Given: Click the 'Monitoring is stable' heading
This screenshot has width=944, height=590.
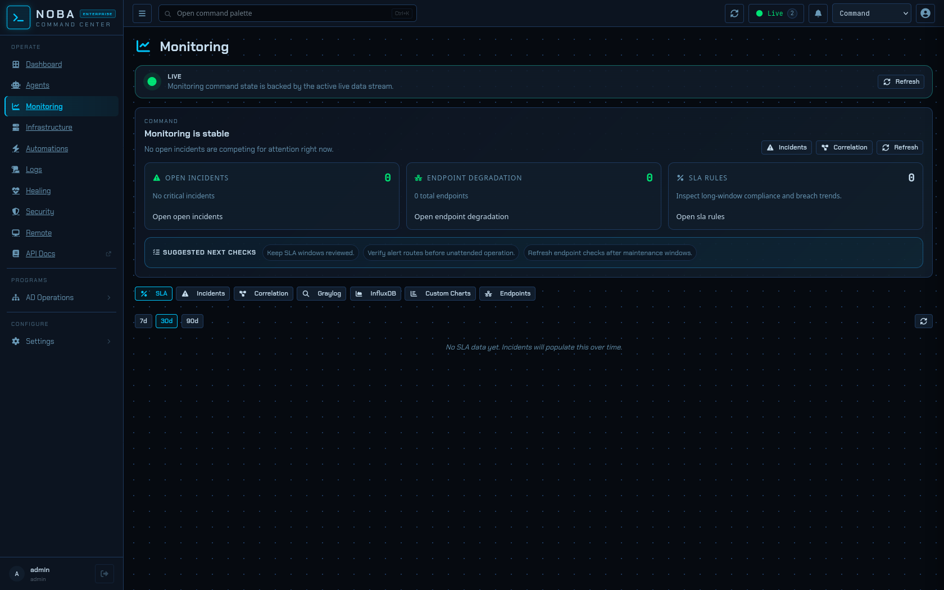Looking at the screenshot, I should 187,134.
